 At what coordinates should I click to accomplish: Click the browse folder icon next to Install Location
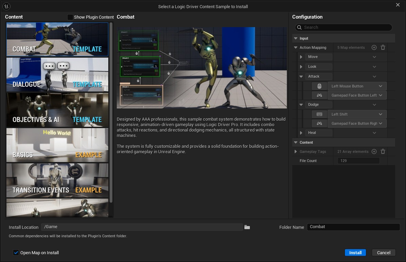pyautogui.click(x=247, y=227)
